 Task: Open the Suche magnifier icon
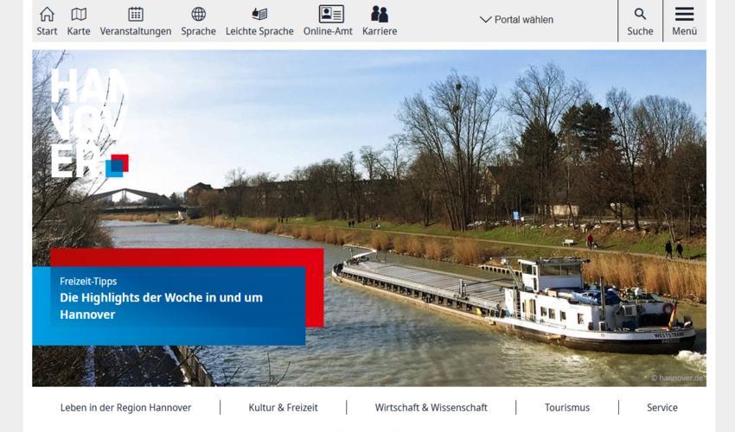(640, 14)
